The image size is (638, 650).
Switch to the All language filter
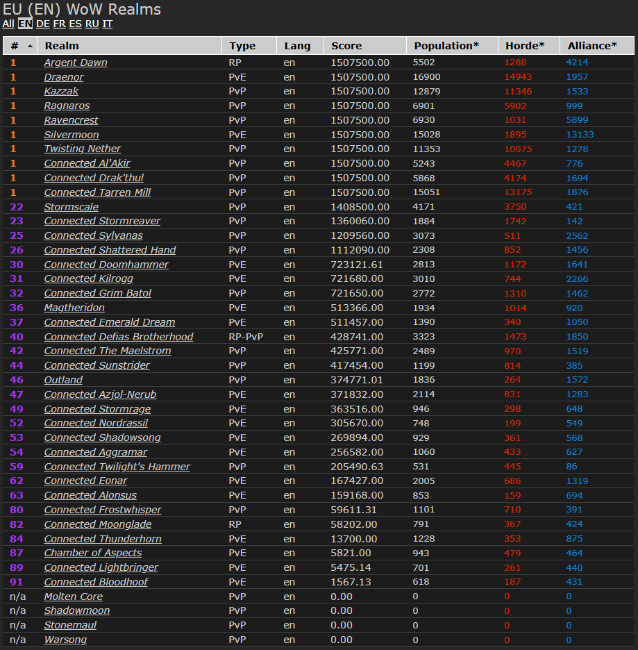(x=8, y=24)
